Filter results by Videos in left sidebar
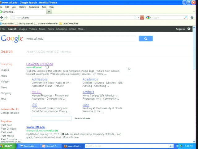 pos(5,82)
